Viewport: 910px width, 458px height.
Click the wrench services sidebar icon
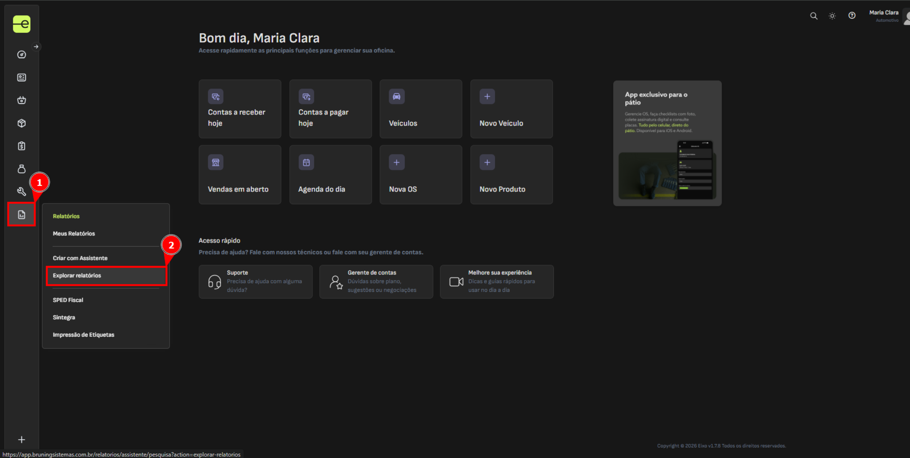[22, 192]
